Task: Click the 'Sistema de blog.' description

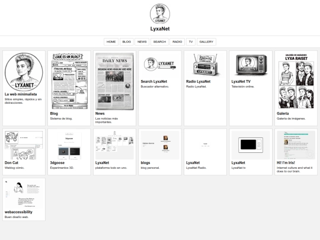Action: (x=61, y=119)
